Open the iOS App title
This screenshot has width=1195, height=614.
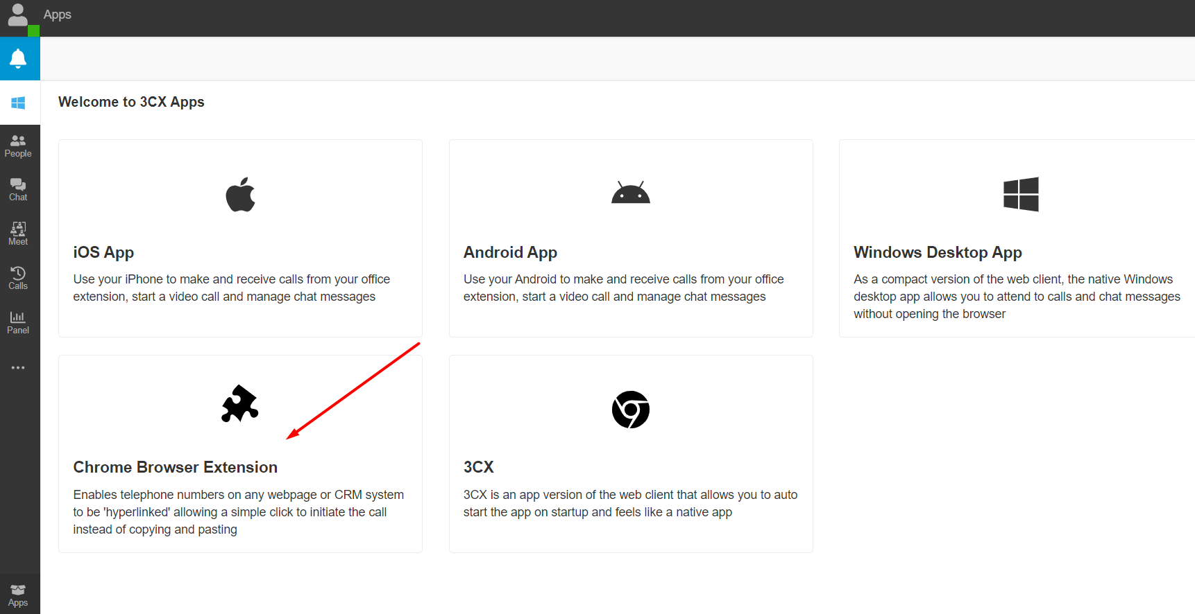click(103, 252)
